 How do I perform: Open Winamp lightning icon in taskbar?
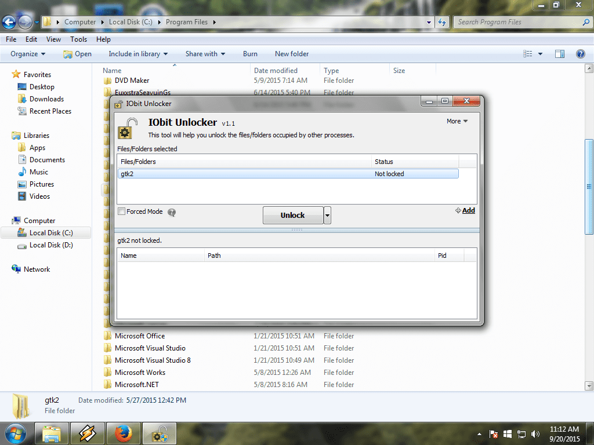(x=87, y=433)
